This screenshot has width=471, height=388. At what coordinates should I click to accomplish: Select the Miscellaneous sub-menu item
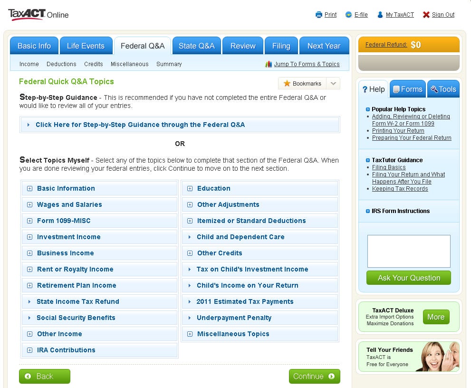129,64
